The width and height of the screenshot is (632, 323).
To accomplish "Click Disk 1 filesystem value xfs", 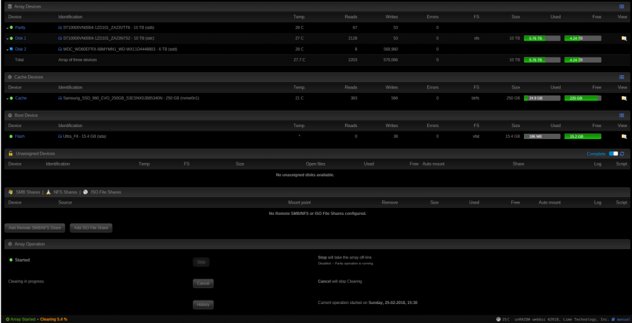I will 477,39.
